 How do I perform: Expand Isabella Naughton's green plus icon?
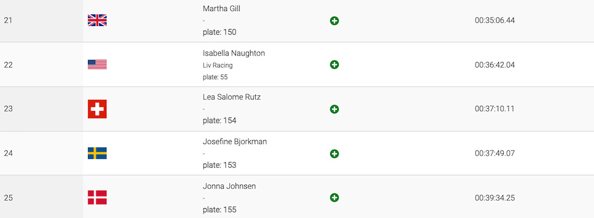pos(334,65)
